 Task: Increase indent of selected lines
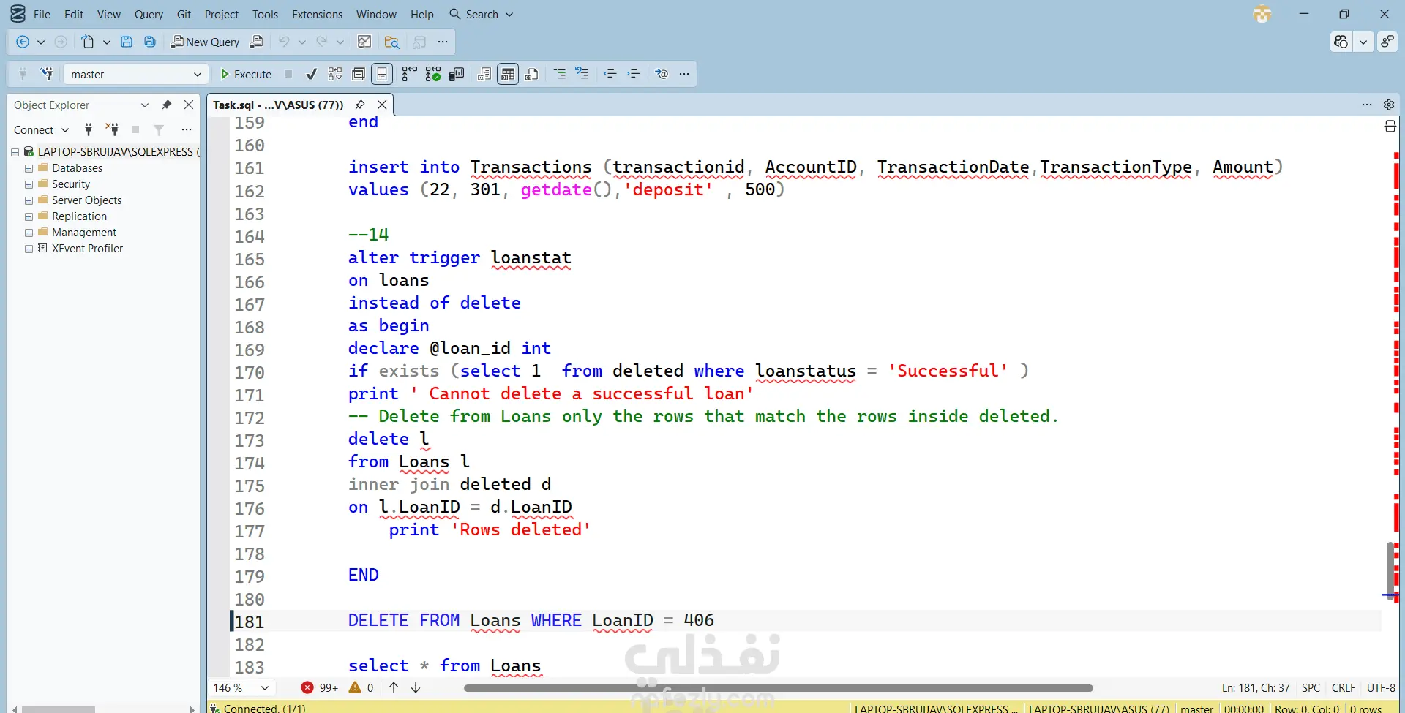tap(634, 74)
